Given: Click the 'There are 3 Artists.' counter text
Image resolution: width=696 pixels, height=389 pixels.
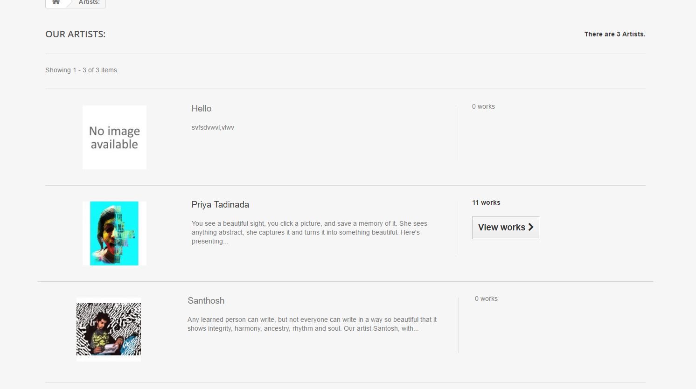Looking at the screenshot, I should (x=615, y=35).
